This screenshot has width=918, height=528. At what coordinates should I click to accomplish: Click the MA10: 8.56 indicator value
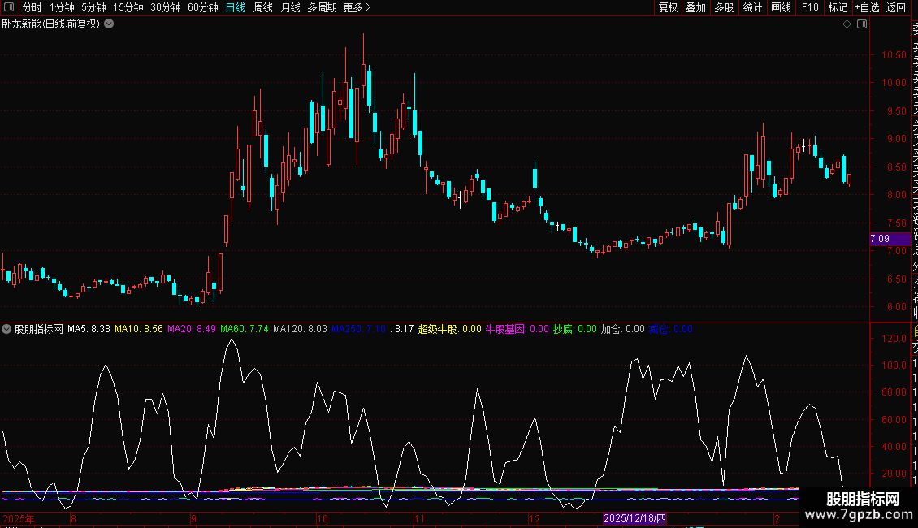coord(139,329)
